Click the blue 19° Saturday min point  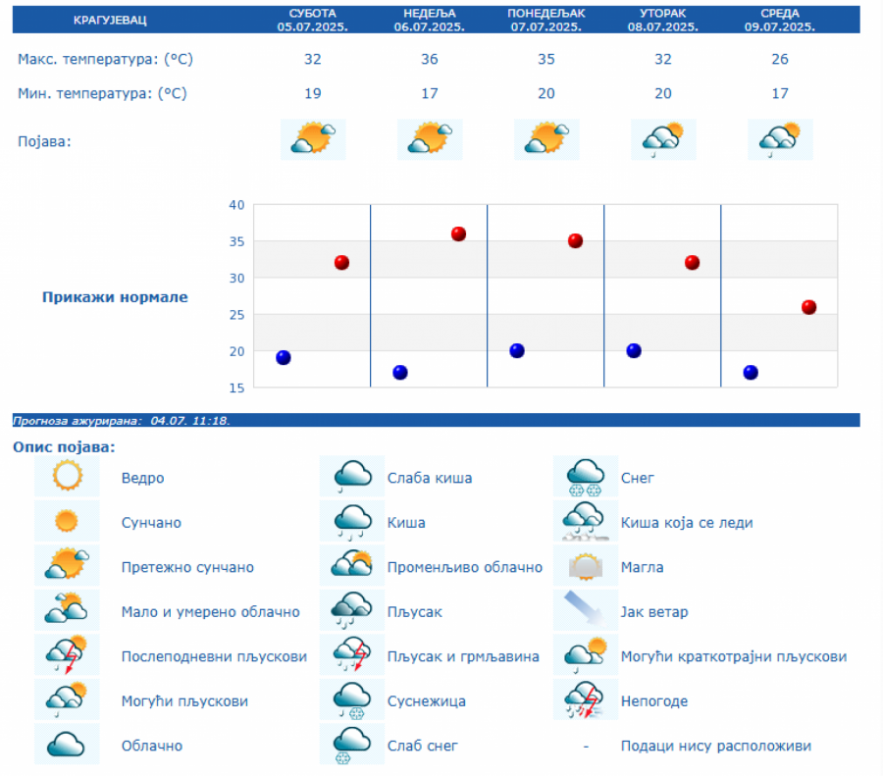284,357
